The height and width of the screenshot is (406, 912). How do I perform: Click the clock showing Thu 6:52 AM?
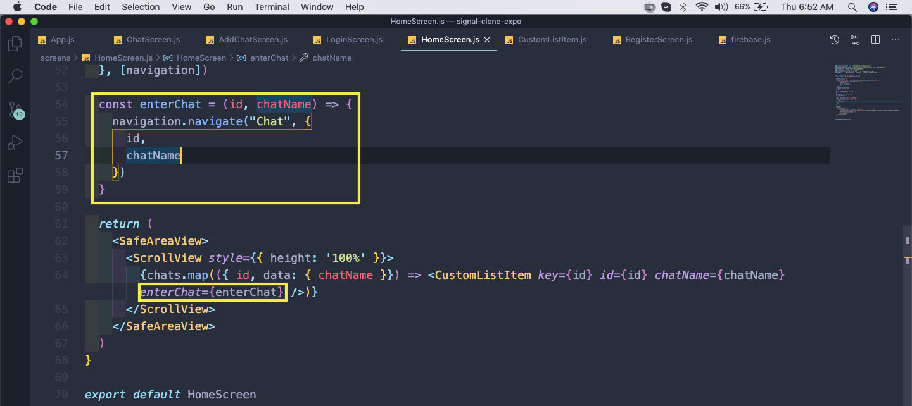click(807, 7)
